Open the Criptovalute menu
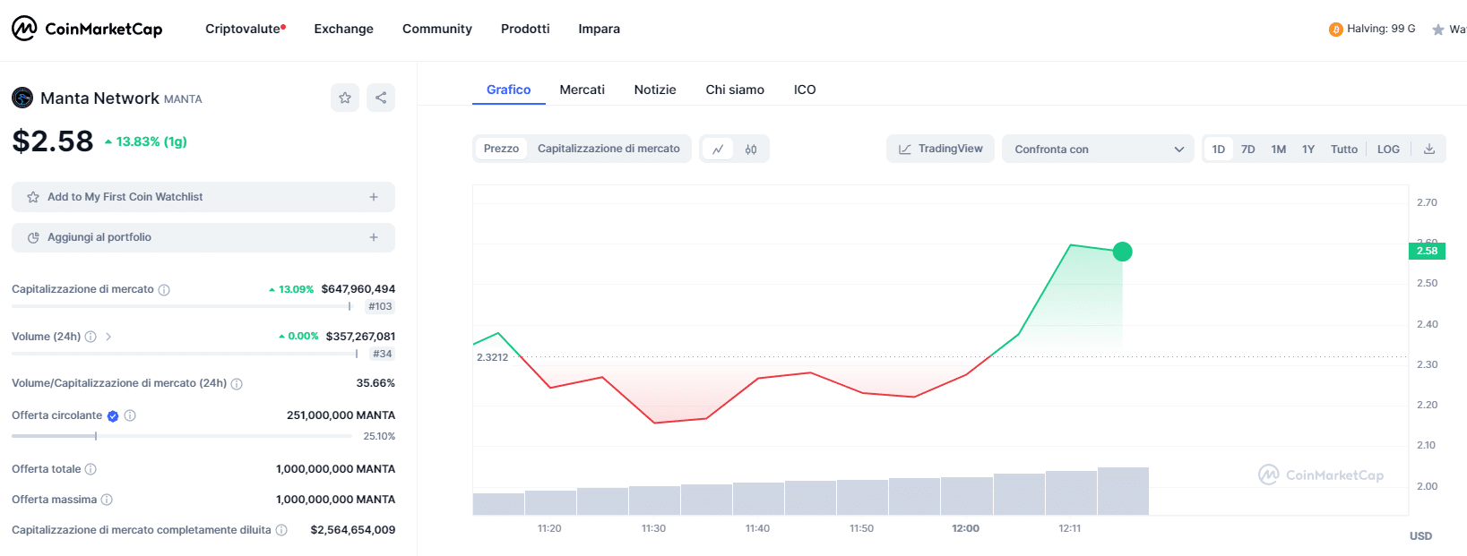The height and width of the screenshot is (556, 1467). [x=243, y=29]
